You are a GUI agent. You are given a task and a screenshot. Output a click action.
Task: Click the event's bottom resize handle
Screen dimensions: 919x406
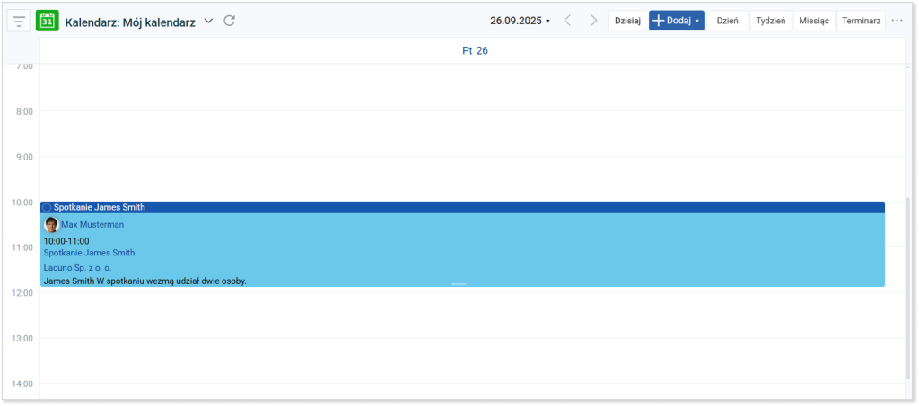click(459, 284)
